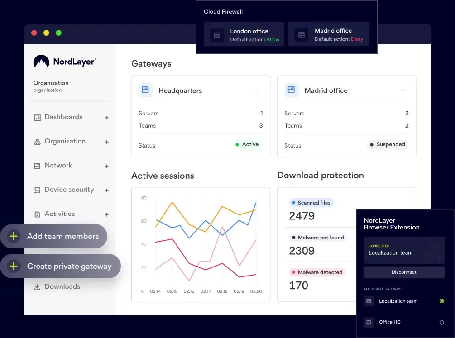Viewport: 455px width, 338px height.
Task: Click the Madrid office firewall icon
Action: (x=302, y=35)
